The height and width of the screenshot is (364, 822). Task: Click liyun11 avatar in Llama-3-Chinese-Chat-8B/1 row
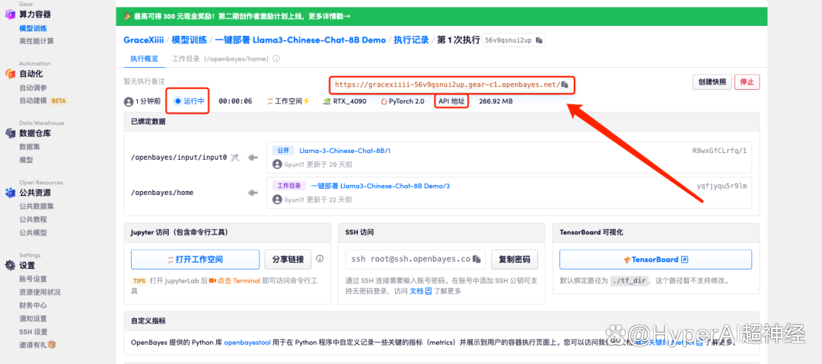277,164
